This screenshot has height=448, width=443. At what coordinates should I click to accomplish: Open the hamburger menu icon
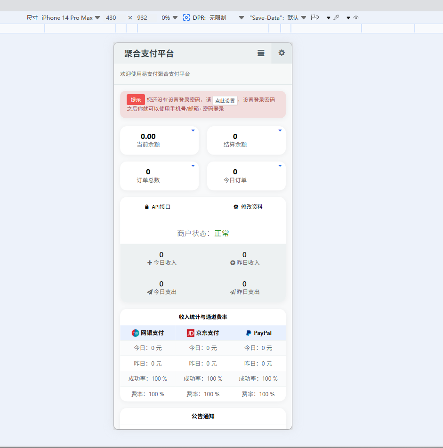click(x=261, y=53)
